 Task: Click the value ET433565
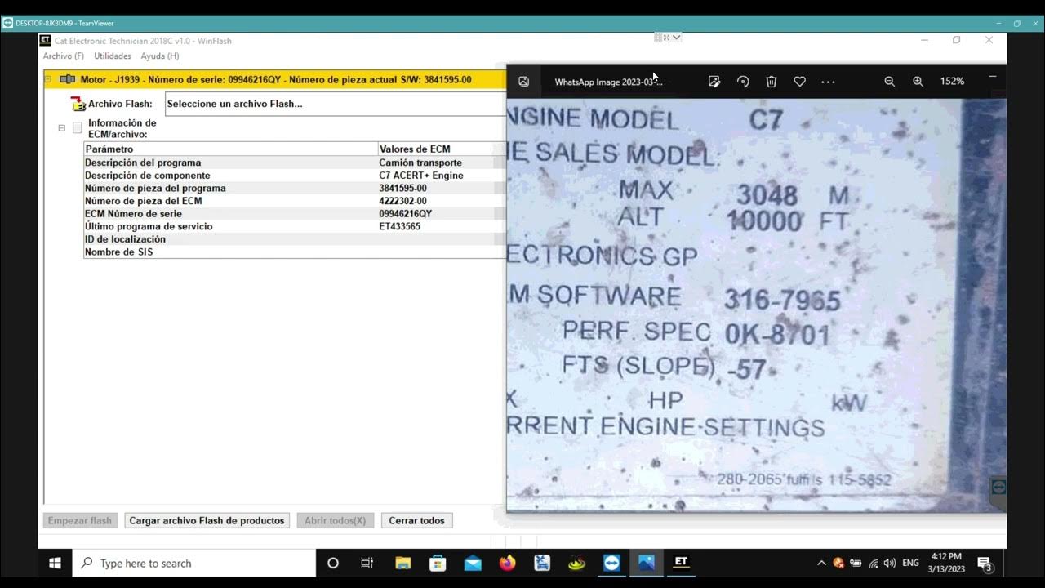(x=399, y=226)
